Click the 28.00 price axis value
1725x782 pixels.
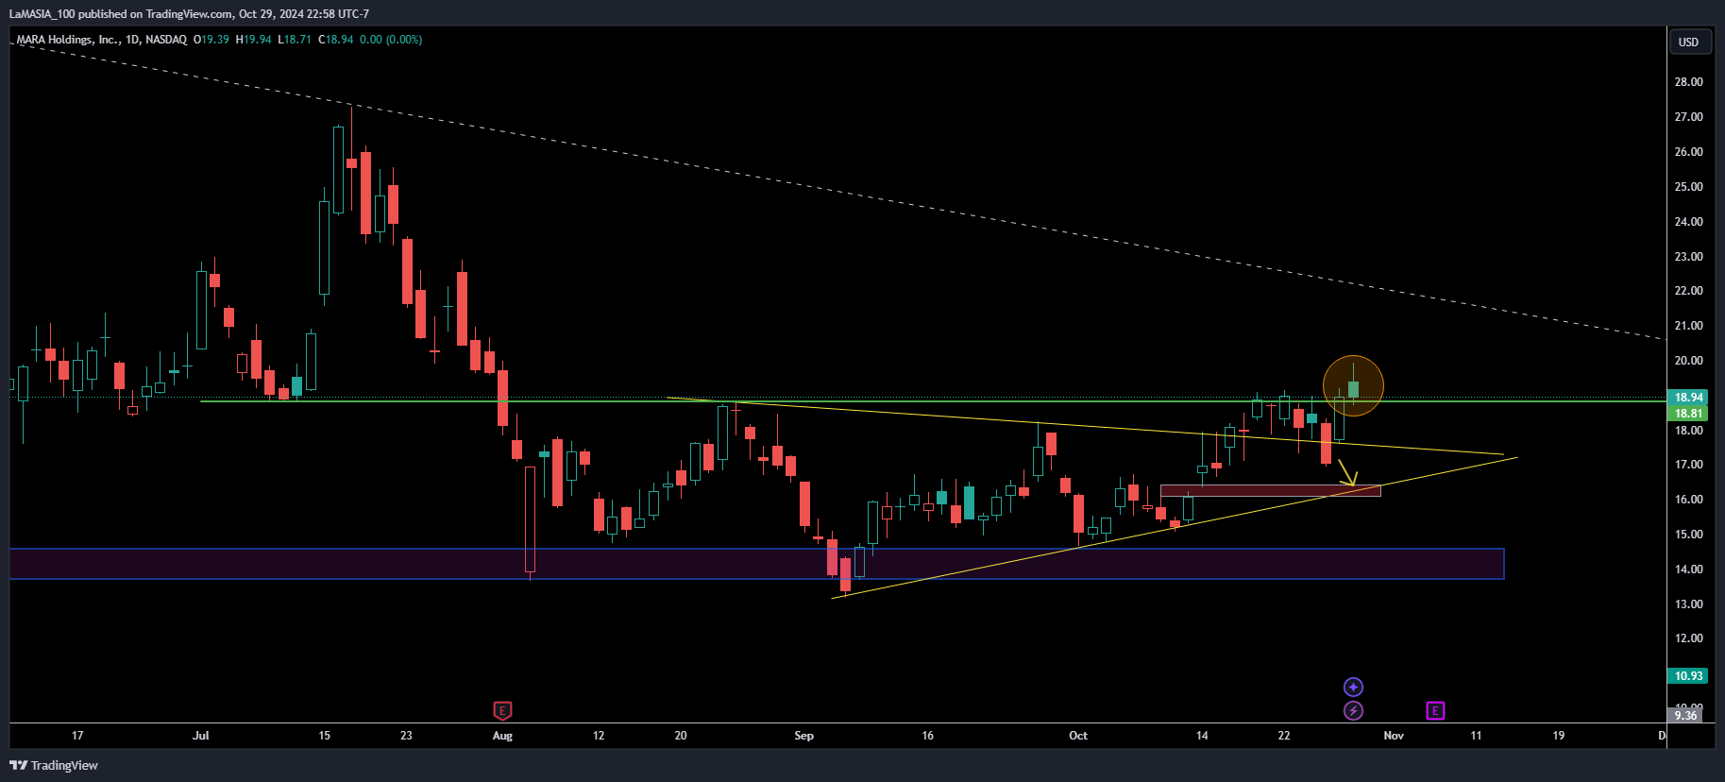1688,82
